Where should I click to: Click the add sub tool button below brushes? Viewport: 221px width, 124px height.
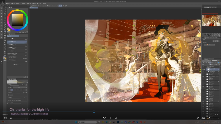17,65
